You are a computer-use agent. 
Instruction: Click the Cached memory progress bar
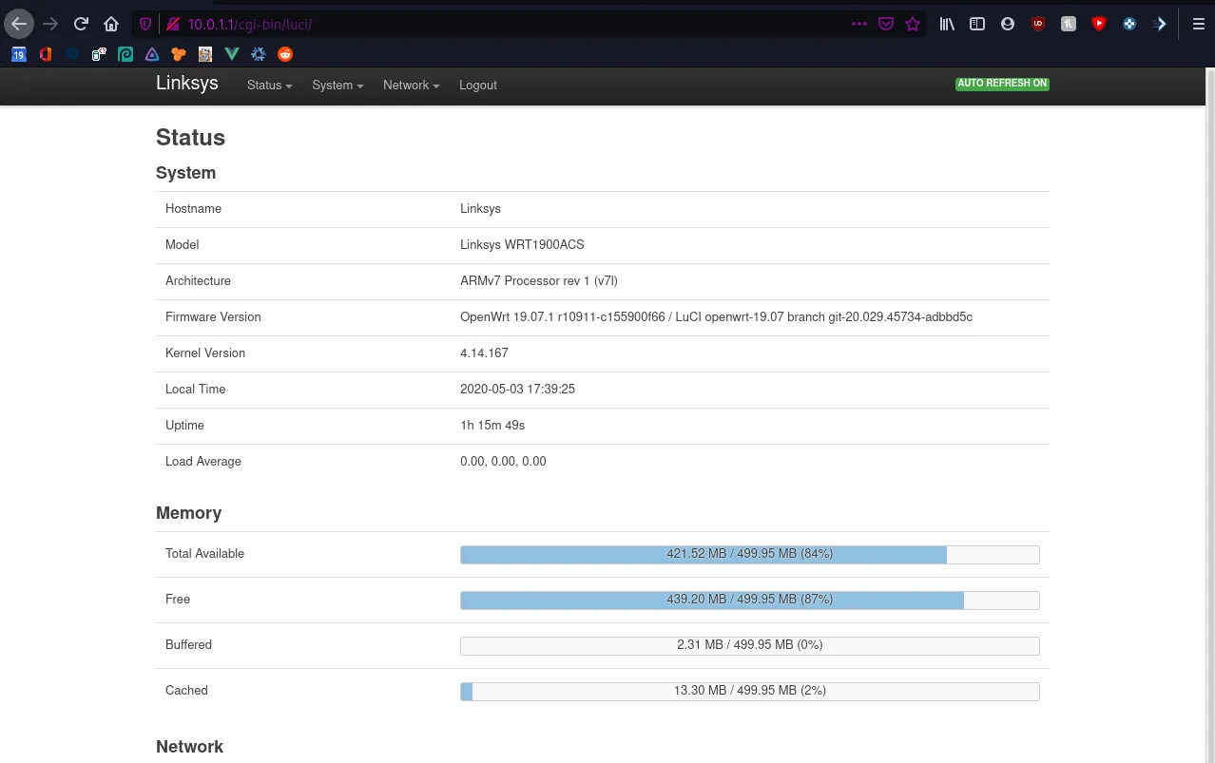point(749,691)
